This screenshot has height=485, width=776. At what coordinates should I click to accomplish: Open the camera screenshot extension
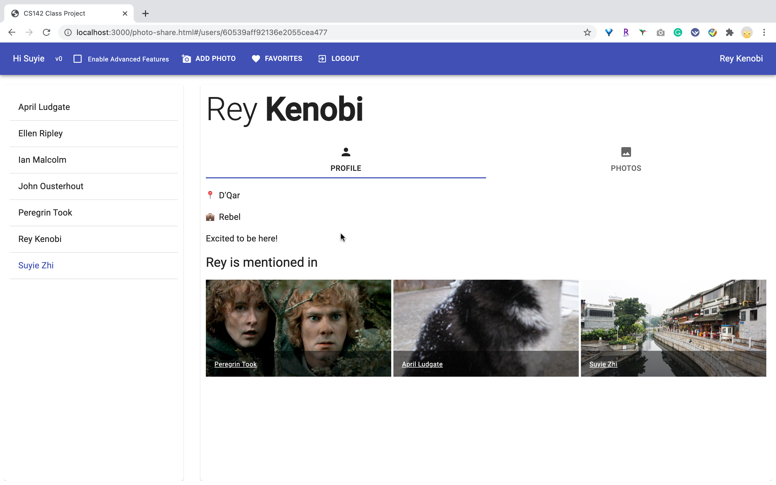[x=660, y=32]
